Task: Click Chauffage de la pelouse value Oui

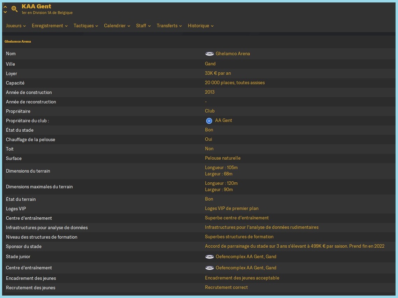Action: click(x=208, y=139)
